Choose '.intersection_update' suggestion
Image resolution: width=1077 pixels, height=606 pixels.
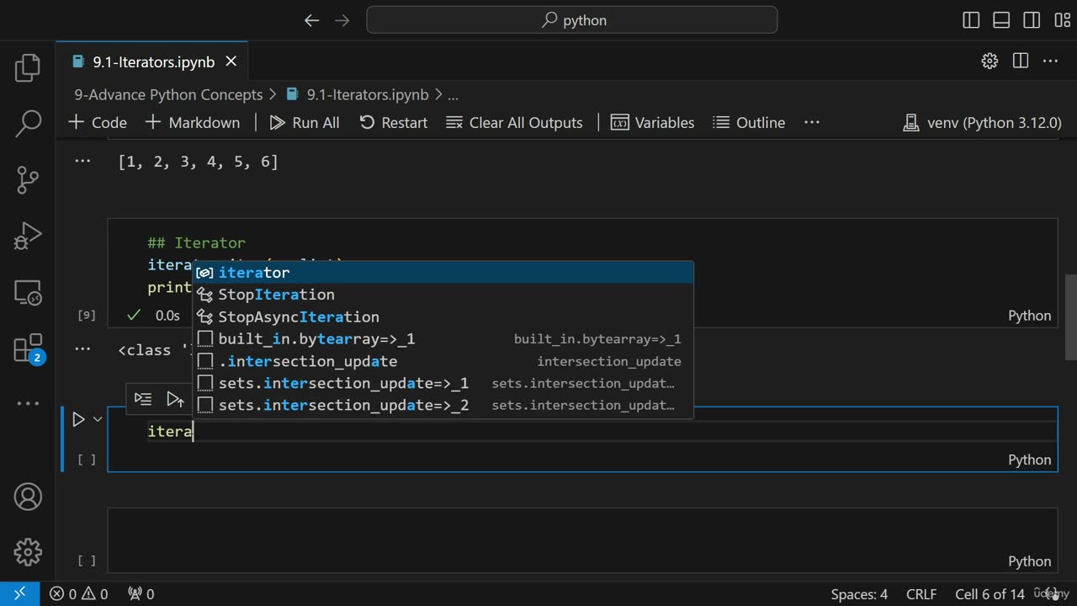coord(443,361)
